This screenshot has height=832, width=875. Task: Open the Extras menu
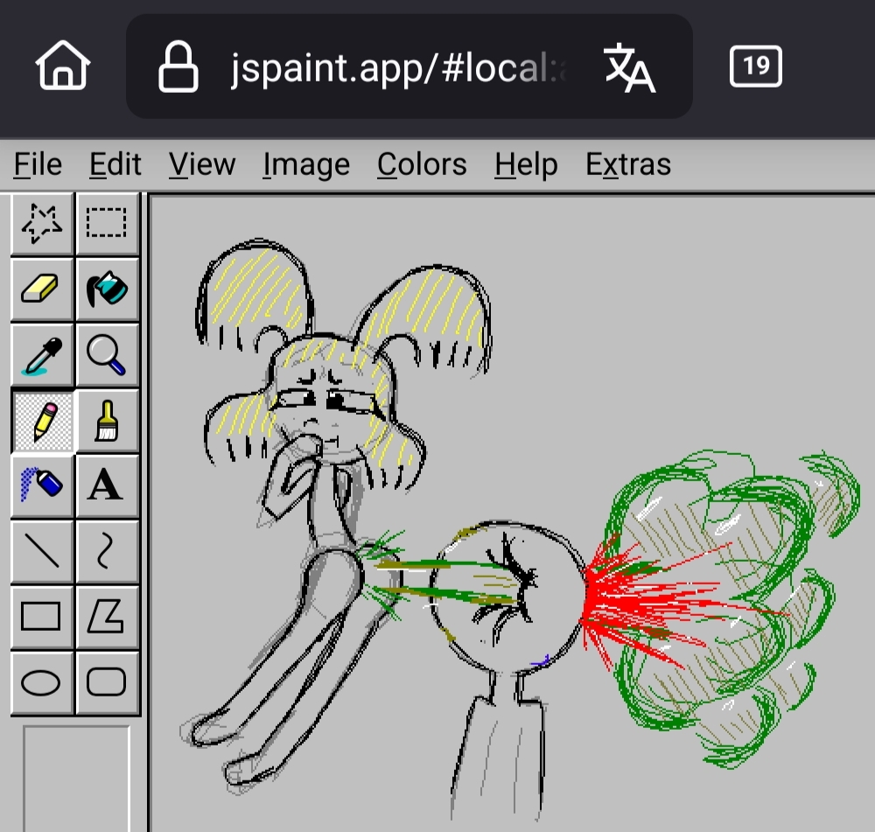(628, 164)
